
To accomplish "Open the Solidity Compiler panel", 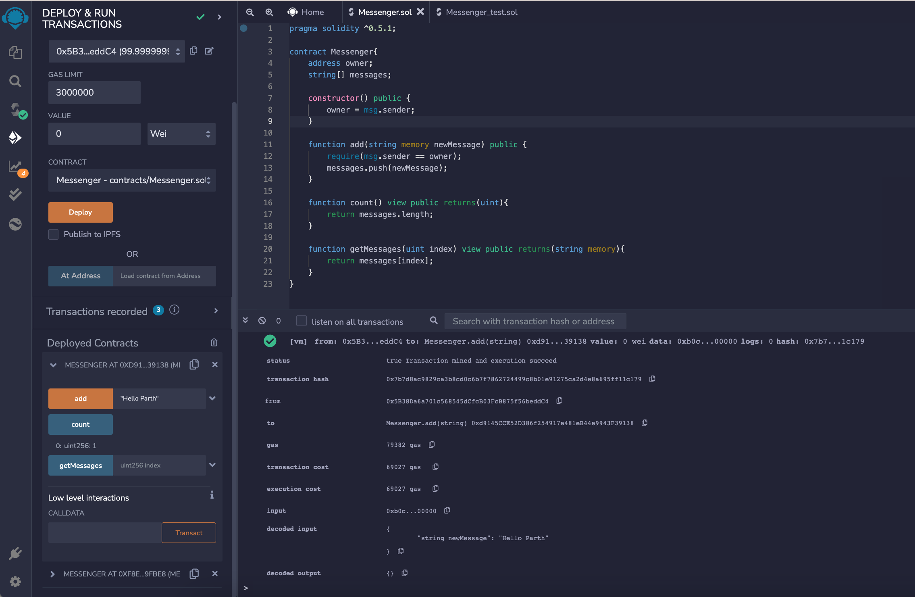I will pos(15,110).
